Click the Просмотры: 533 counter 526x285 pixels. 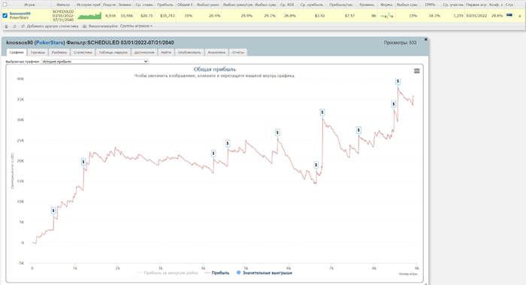(x=400, y=43)
